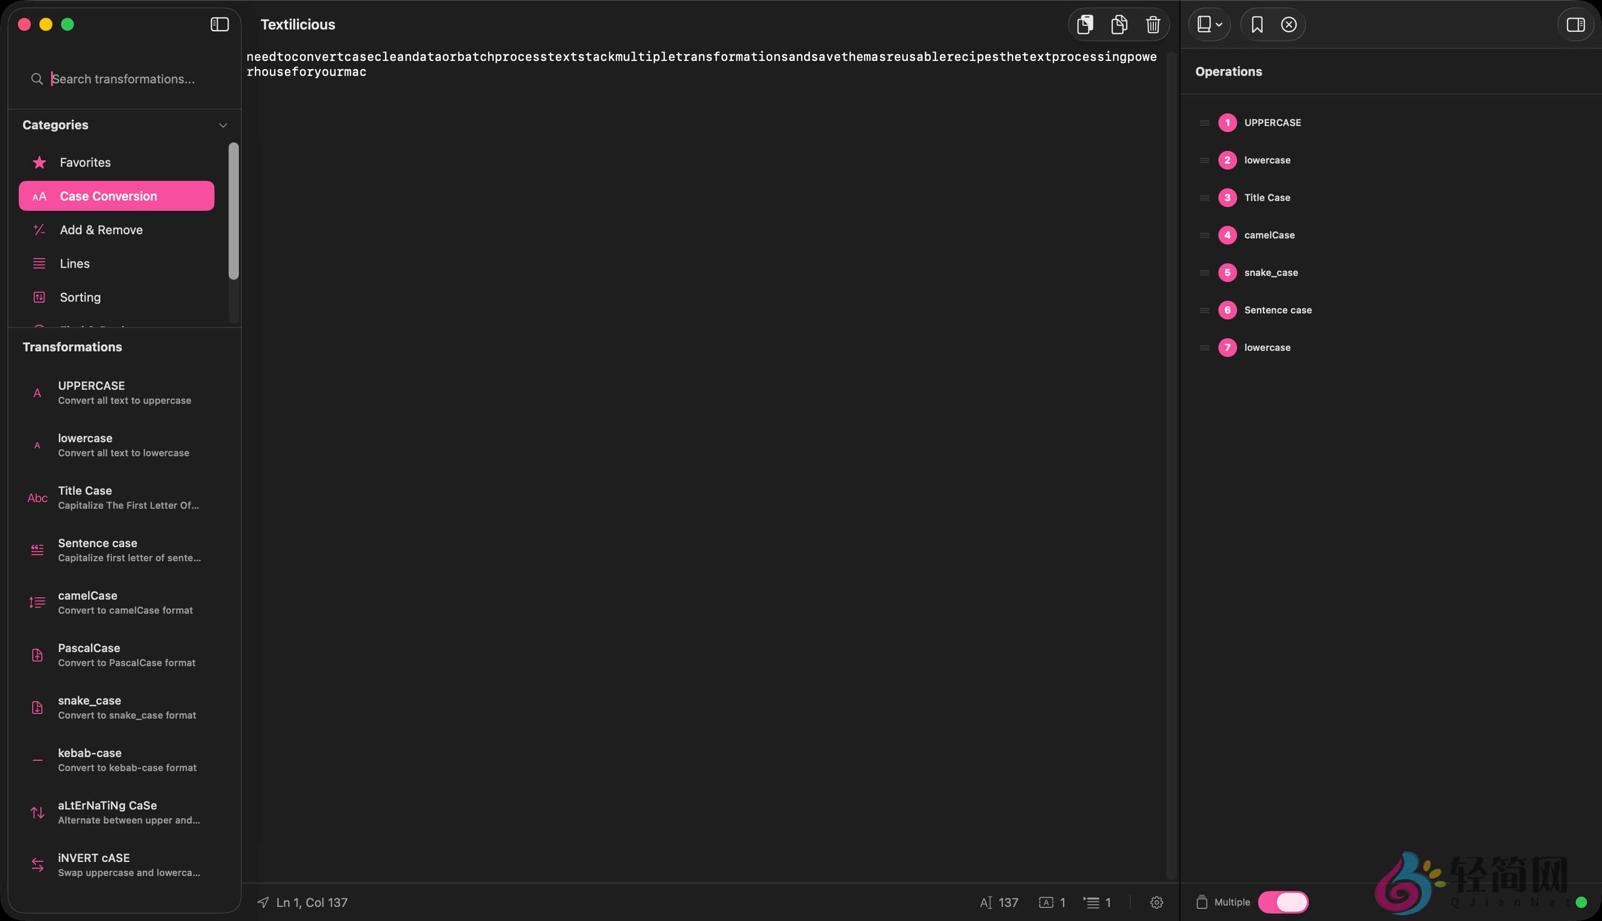The width and height of the screenshot is (1602, 921).
Task: Open the Add & Remove category
Action: point(116,230)
